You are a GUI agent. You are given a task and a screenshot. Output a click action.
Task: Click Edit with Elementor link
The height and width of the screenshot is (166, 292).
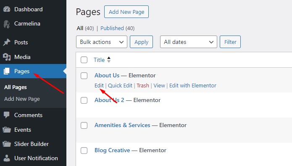[x=192, y=85]
